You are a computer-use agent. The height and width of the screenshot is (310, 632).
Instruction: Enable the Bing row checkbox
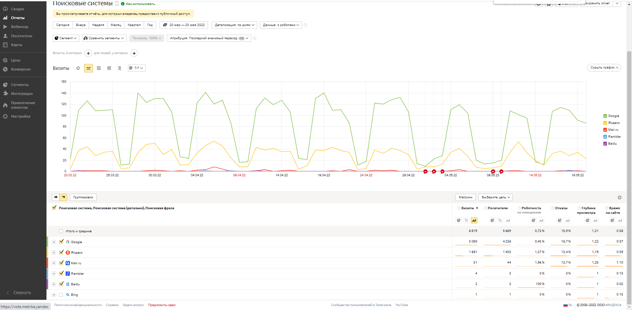click(61, 295)
